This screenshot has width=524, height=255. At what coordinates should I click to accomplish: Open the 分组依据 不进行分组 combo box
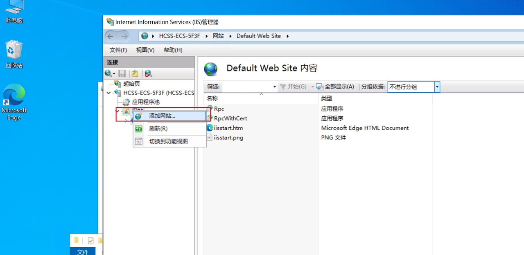click(x=413, y=86)
